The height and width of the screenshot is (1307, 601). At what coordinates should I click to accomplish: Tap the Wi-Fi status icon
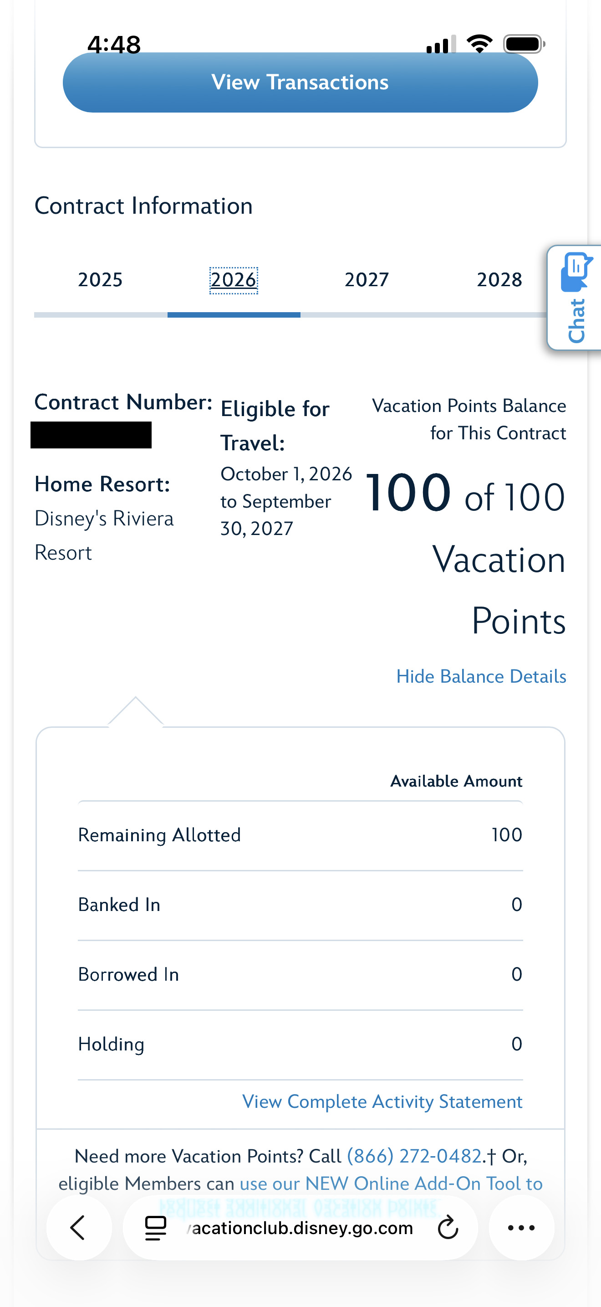pos(480,44)
